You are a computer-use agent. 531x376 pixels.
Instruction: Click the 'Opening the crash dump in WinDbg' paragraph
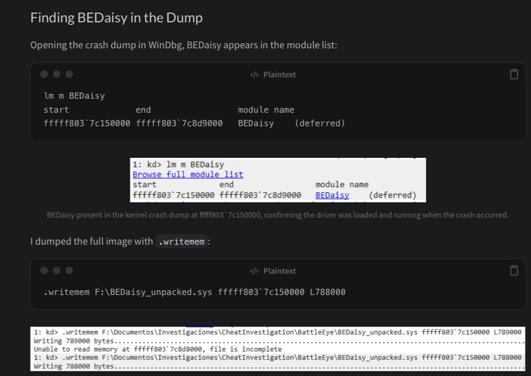click(x=183, y=45)
